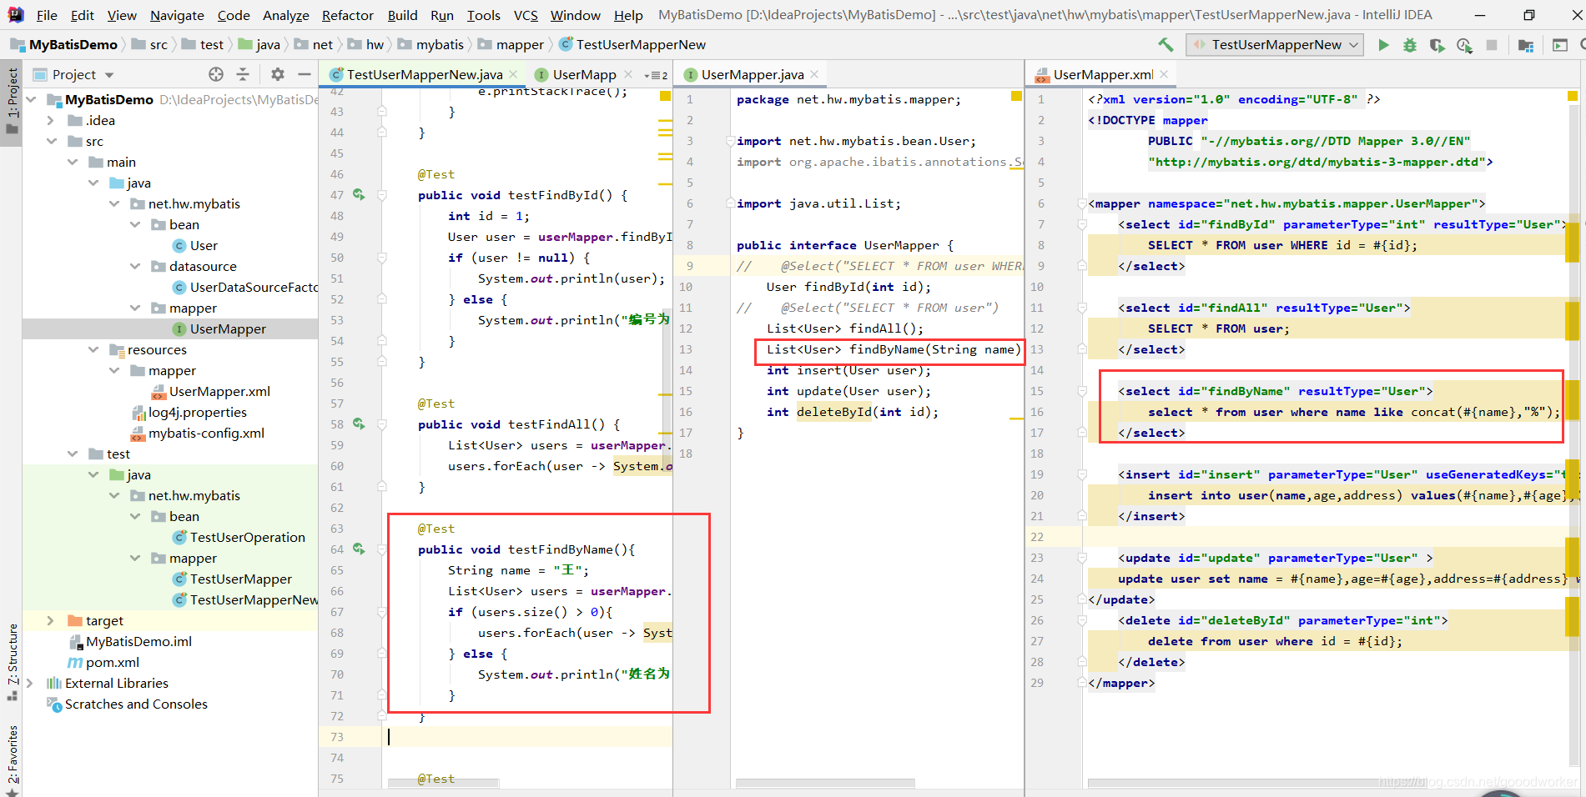Viewport: 1586px width, 797px height.
Task: Switch to TestUserMapperNew.java editor tab
Action: (424, 74)
